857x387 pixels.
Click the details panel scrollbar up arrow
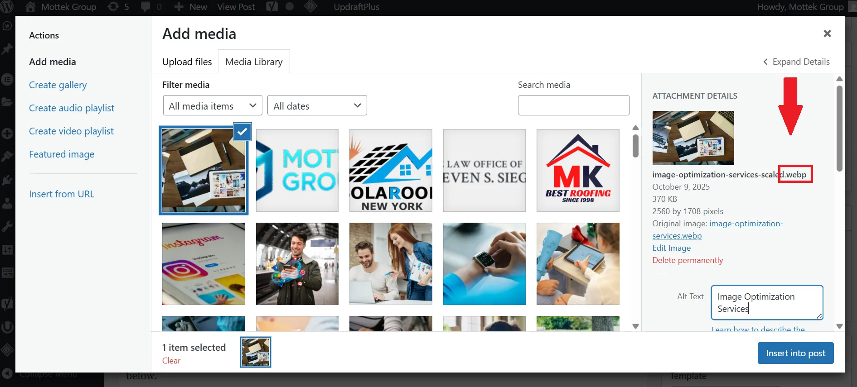coord(839,79)
